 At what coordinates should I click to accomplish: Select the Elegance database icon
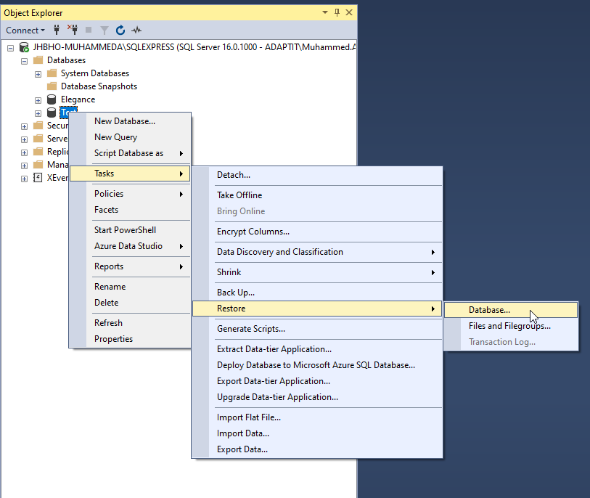[x=52, y=99]
